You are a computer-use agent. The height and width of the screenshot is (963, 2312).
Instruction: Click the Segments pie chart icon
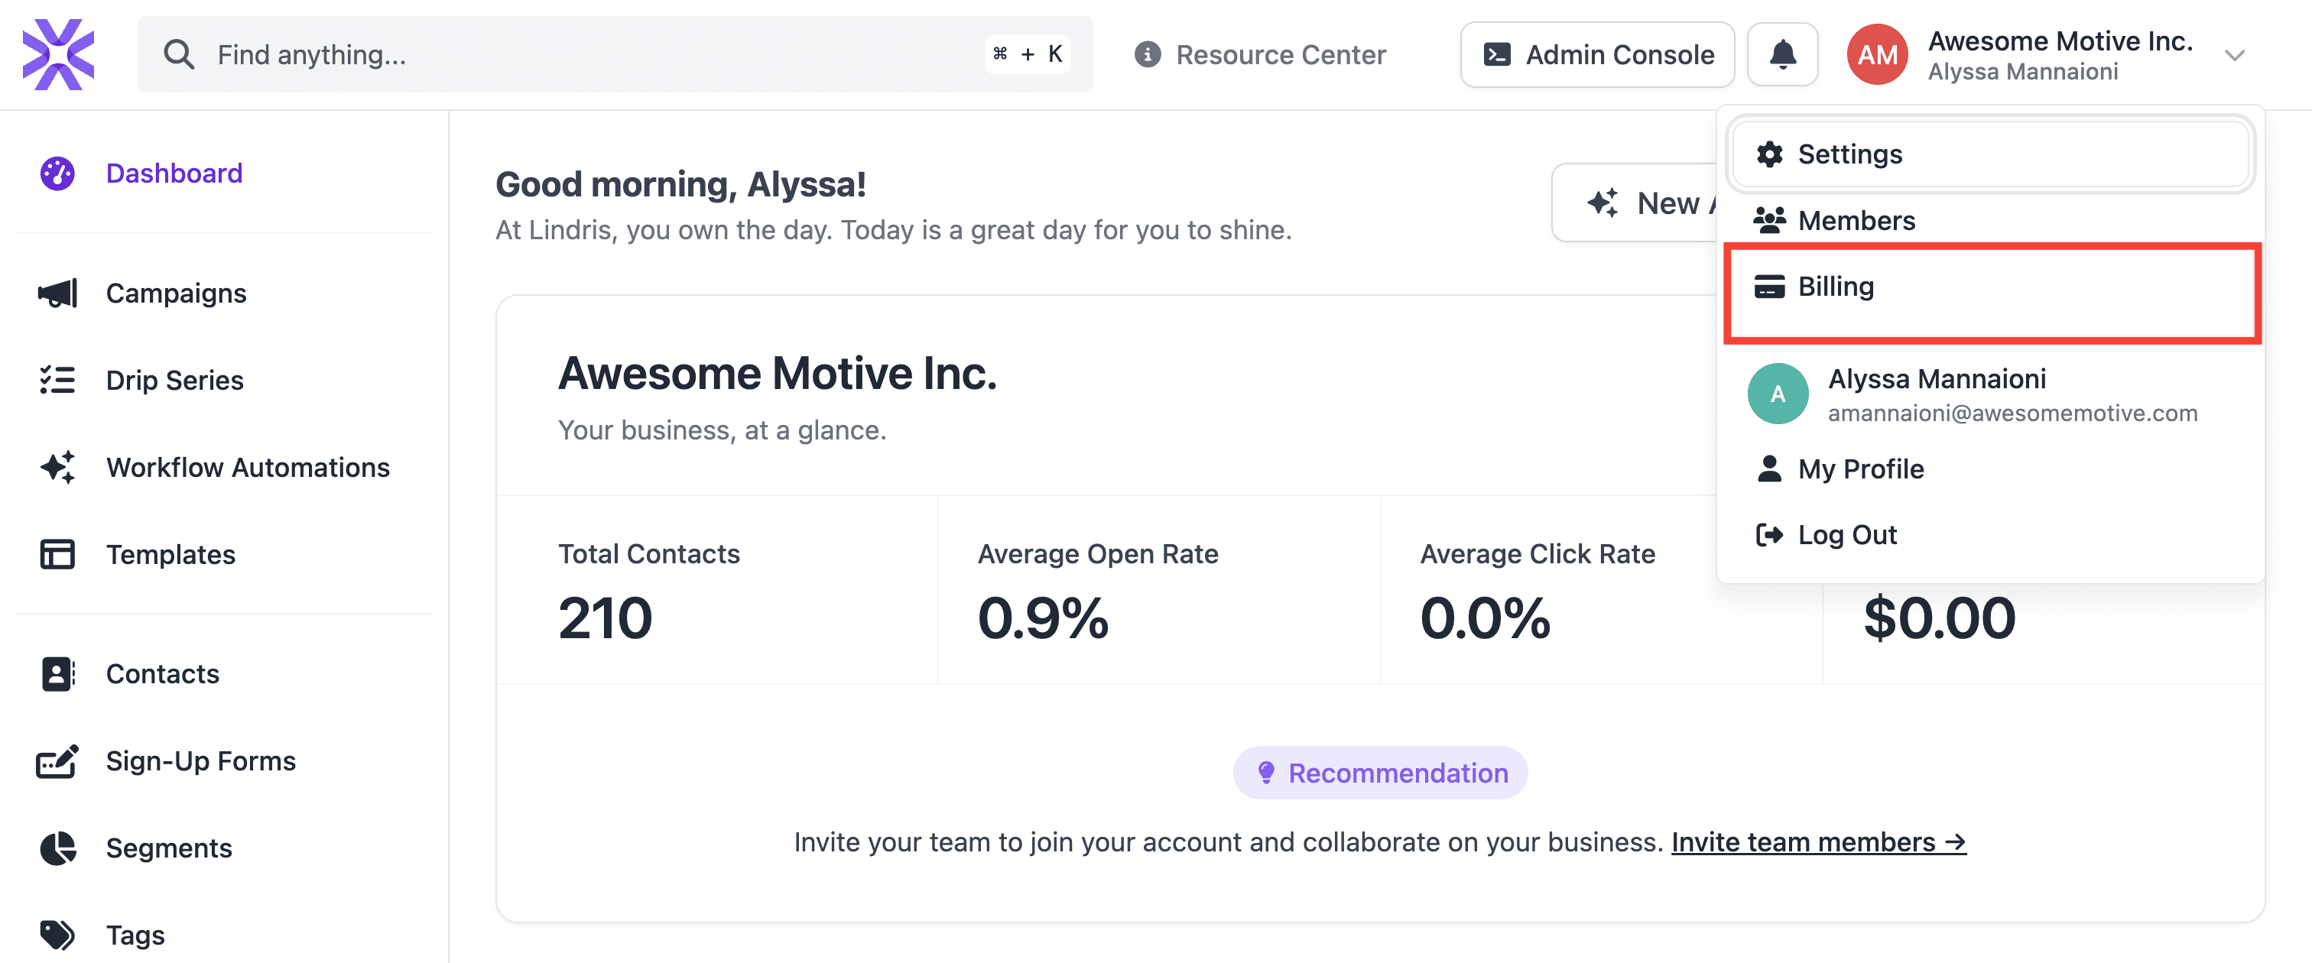pos(57,848)
